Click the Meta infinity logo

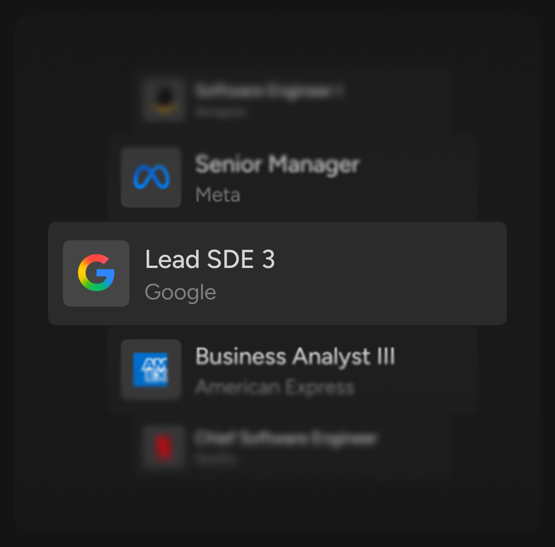tap(151, 178)
